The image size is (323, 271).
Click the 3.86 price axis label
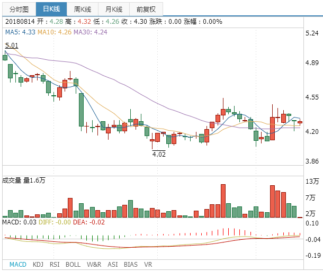pyautogui.click(x=312, y=161)
